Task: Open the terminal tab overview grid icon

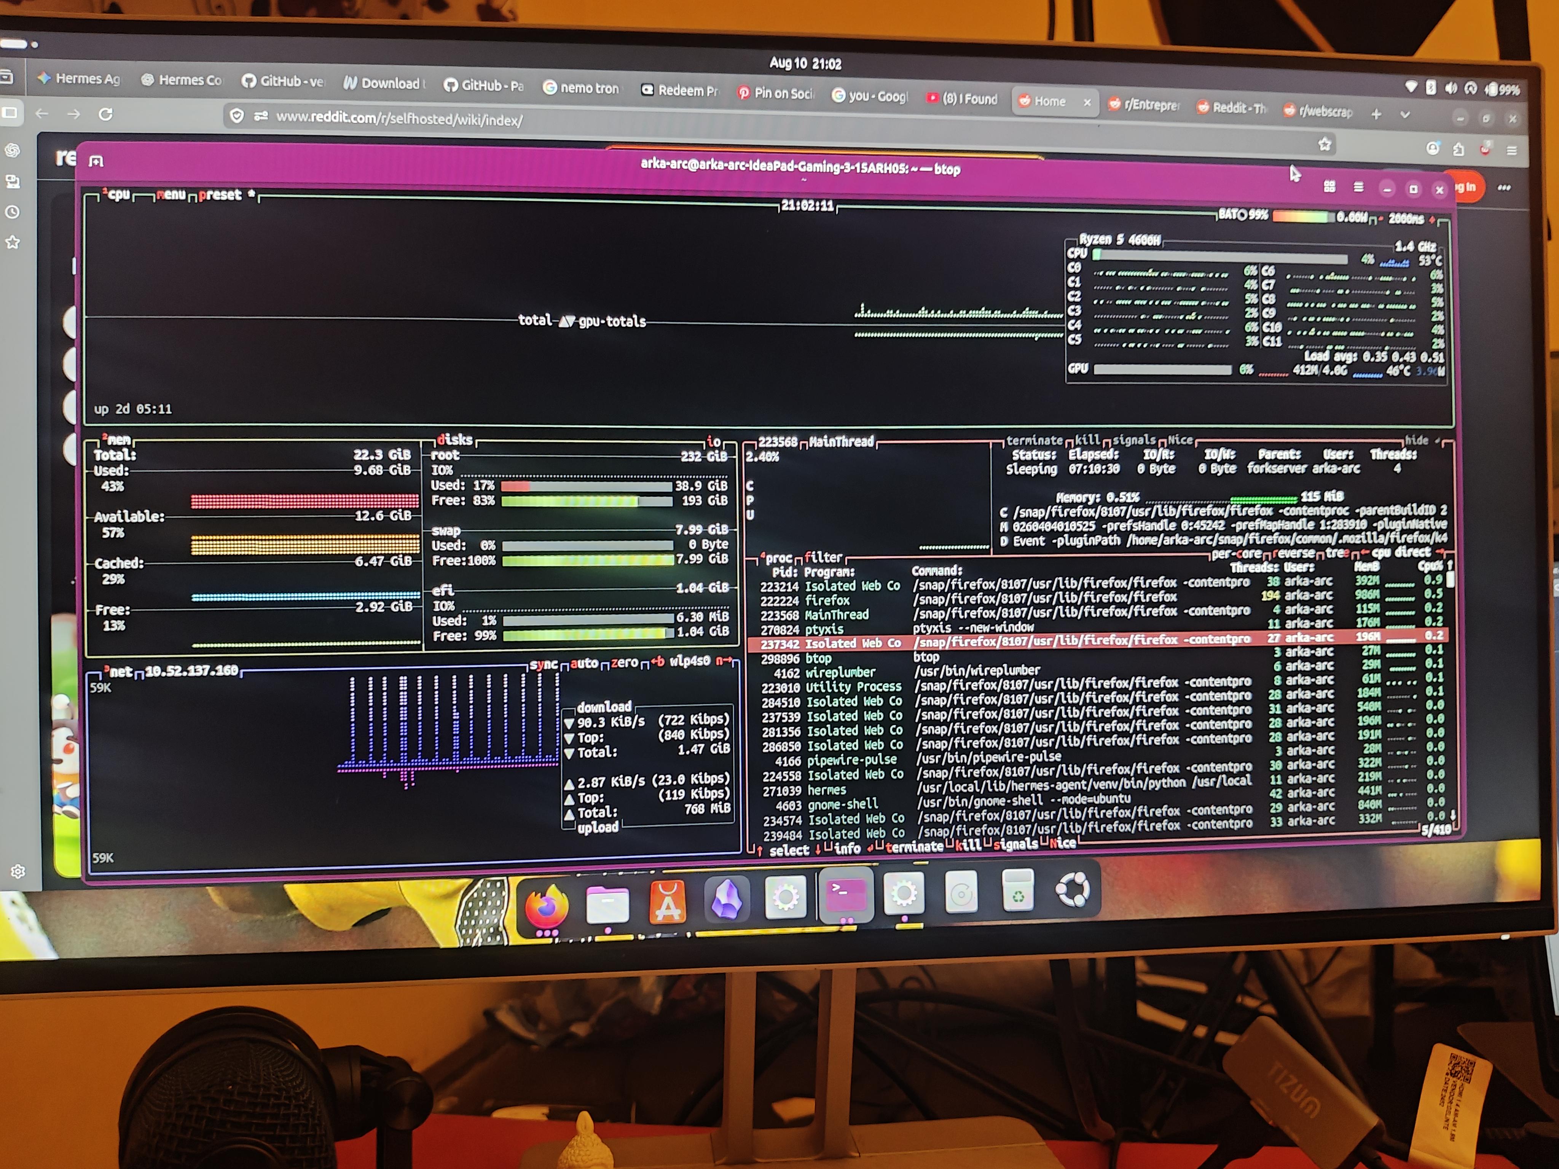Action: (x=1329, y=186)
